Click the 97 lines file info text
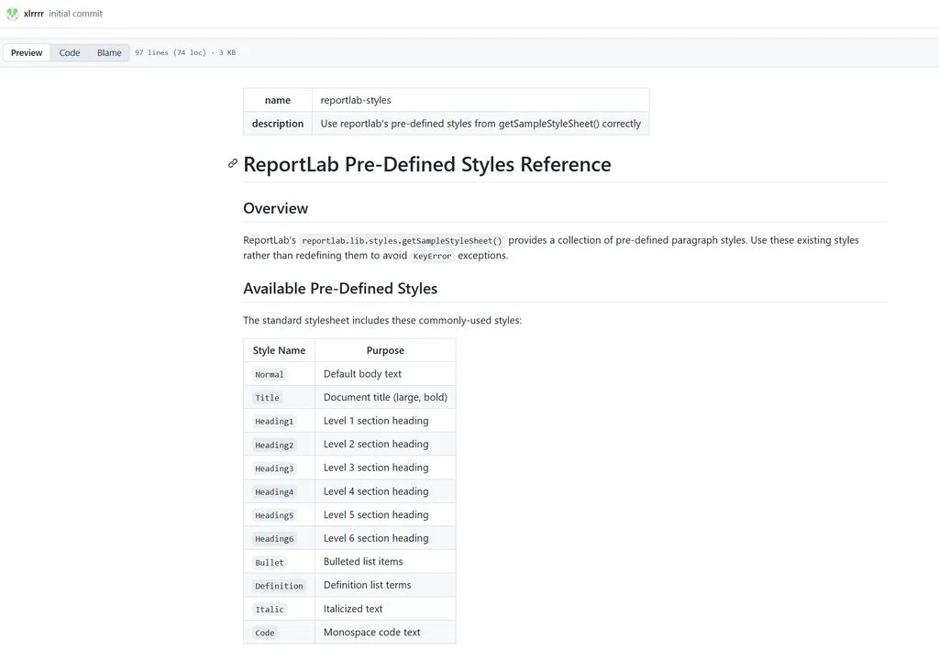939x650 pixels. point(185,52)
